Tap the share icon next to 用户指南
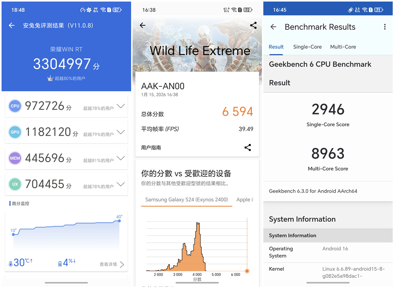 pyautogui.click(x=248, y=148)
